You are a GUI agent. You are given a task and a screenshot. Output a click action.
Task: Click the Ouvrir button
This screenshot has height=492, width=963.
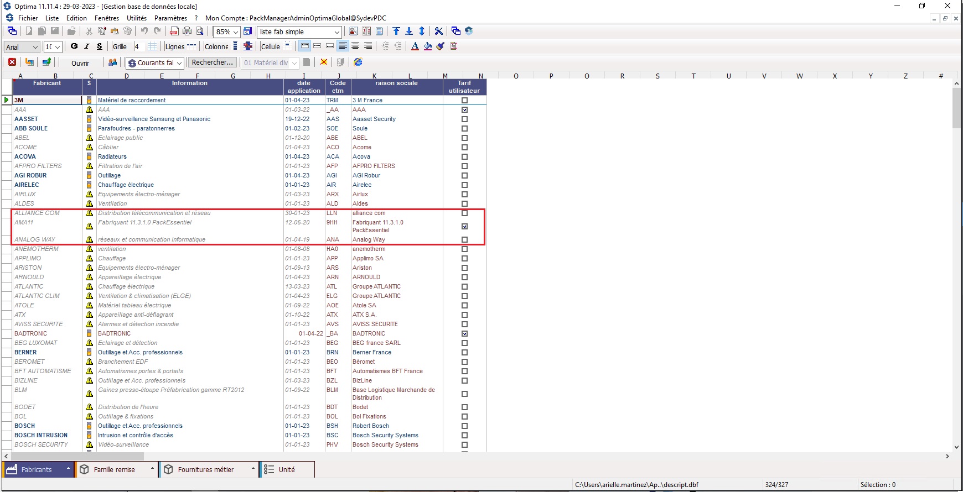(x=80, y=63)
